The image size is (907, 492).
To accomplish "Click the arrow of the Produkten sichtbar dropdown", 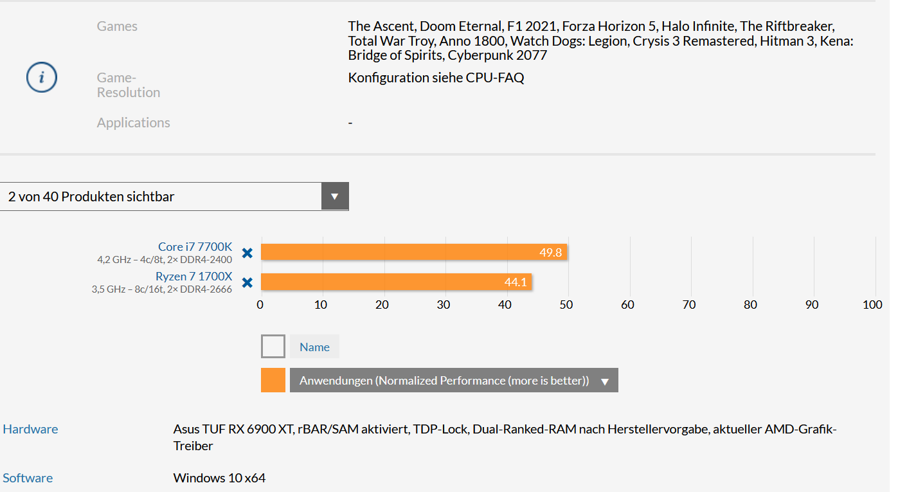I will [x=335, y=196].
